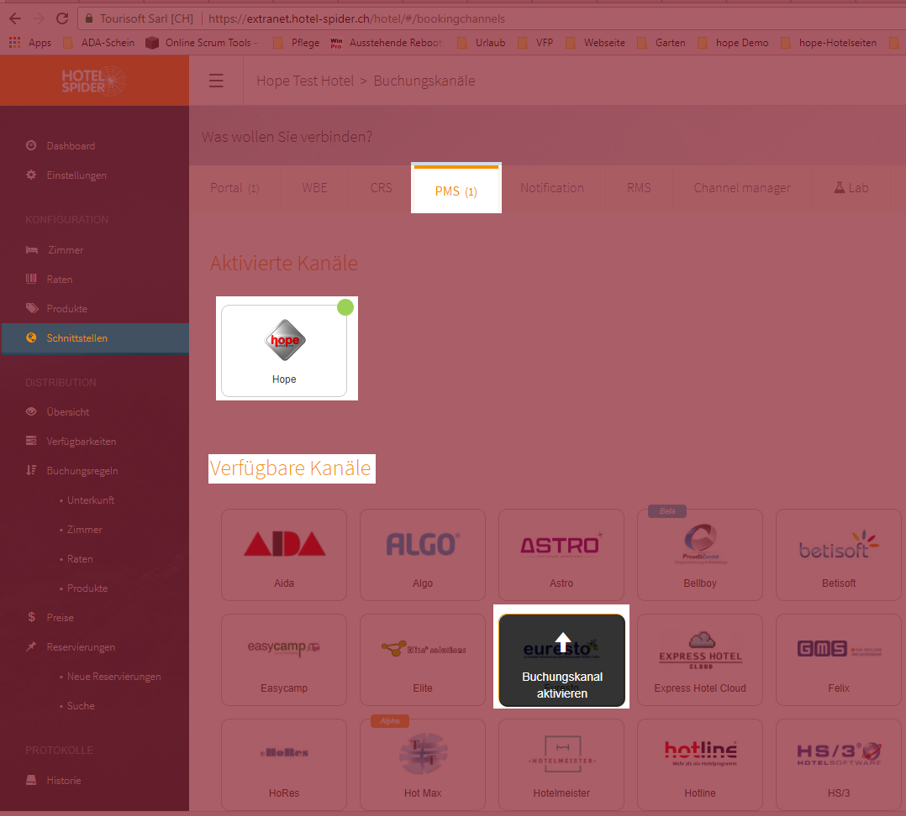Screen dimensions: 906x816
Task: Open Neue Reservierungen link
Action: pyautogui.click(x=113, y=677)
